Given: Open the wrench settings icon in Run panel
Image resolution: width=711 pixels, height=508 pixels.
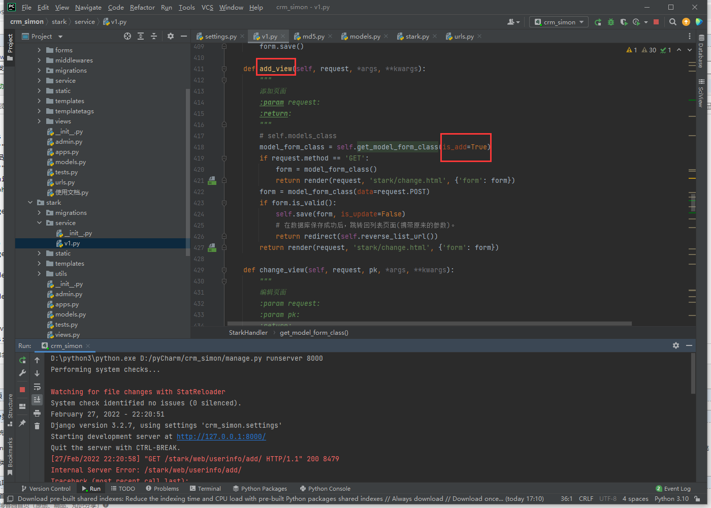Looking at the screenshot, I should pyautogui.click(x=22, y=373).
